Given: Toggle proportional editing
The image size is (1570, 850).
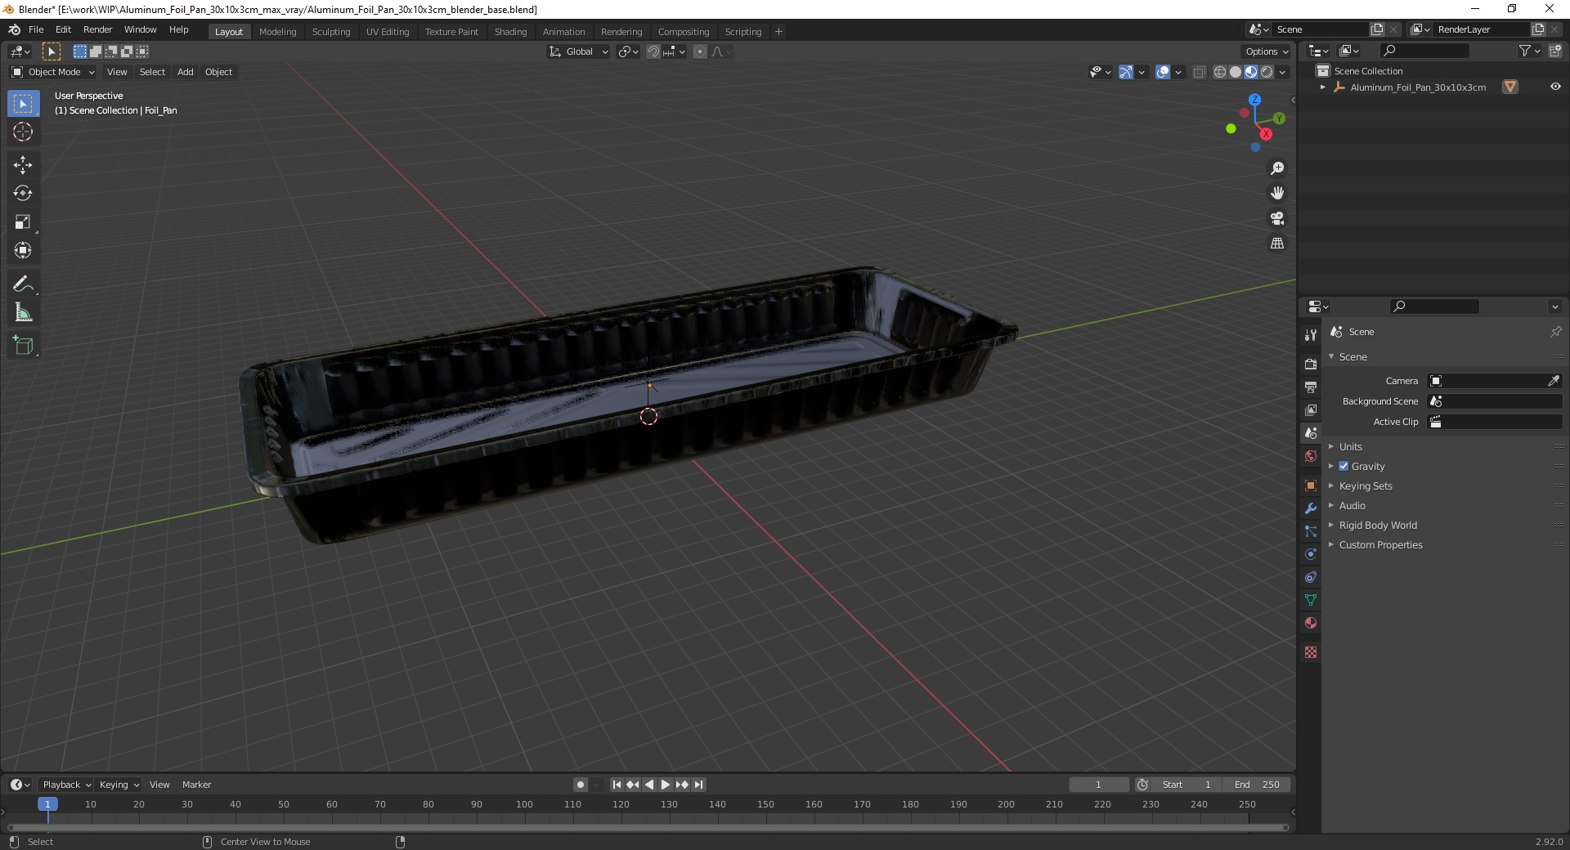Looking at the screenshot, I should point(700,51).
